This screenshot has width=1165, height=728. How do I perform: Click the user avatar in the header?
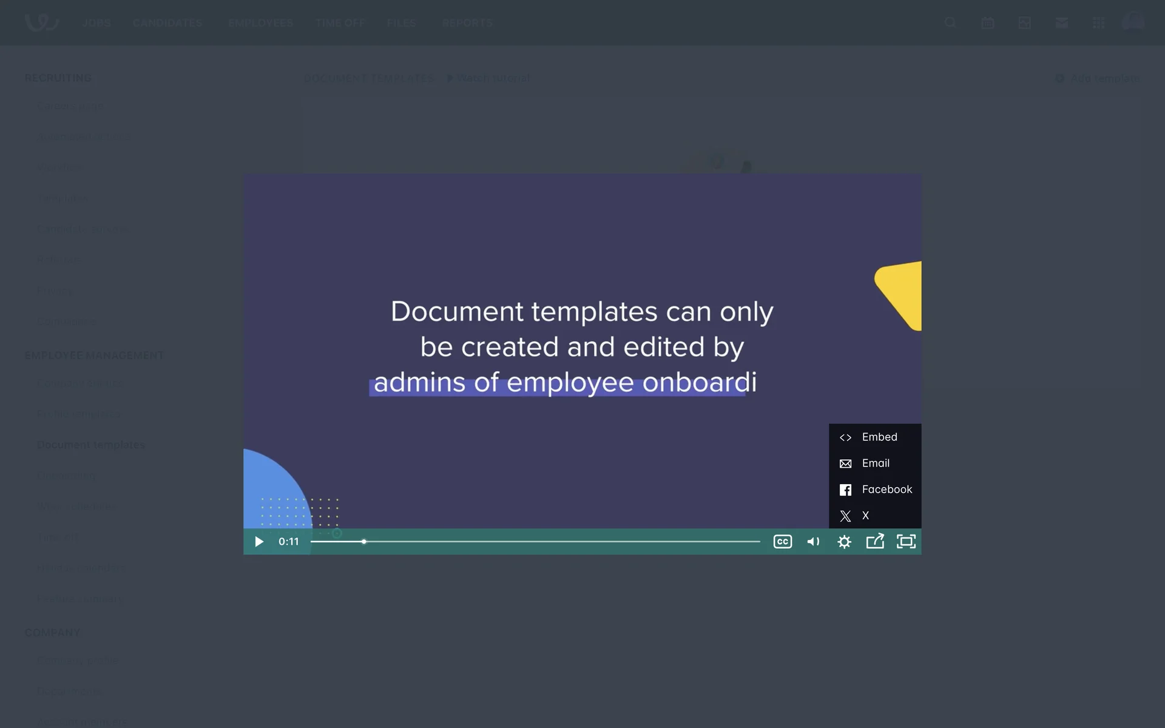pos(1133,22)
